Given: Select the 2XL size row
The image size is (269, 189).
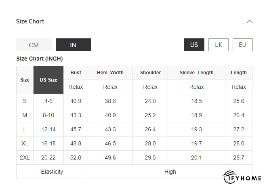Looking at the screenshot, I should (x=25, y=157).
